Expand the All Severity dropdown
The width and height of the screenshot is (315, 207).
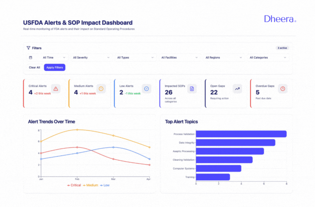click(x=91, y=58)
